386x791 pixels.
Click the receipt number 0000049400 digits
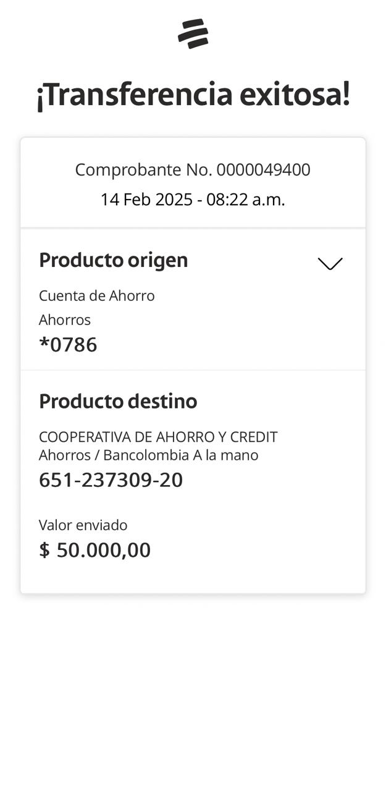click(263, 169)
